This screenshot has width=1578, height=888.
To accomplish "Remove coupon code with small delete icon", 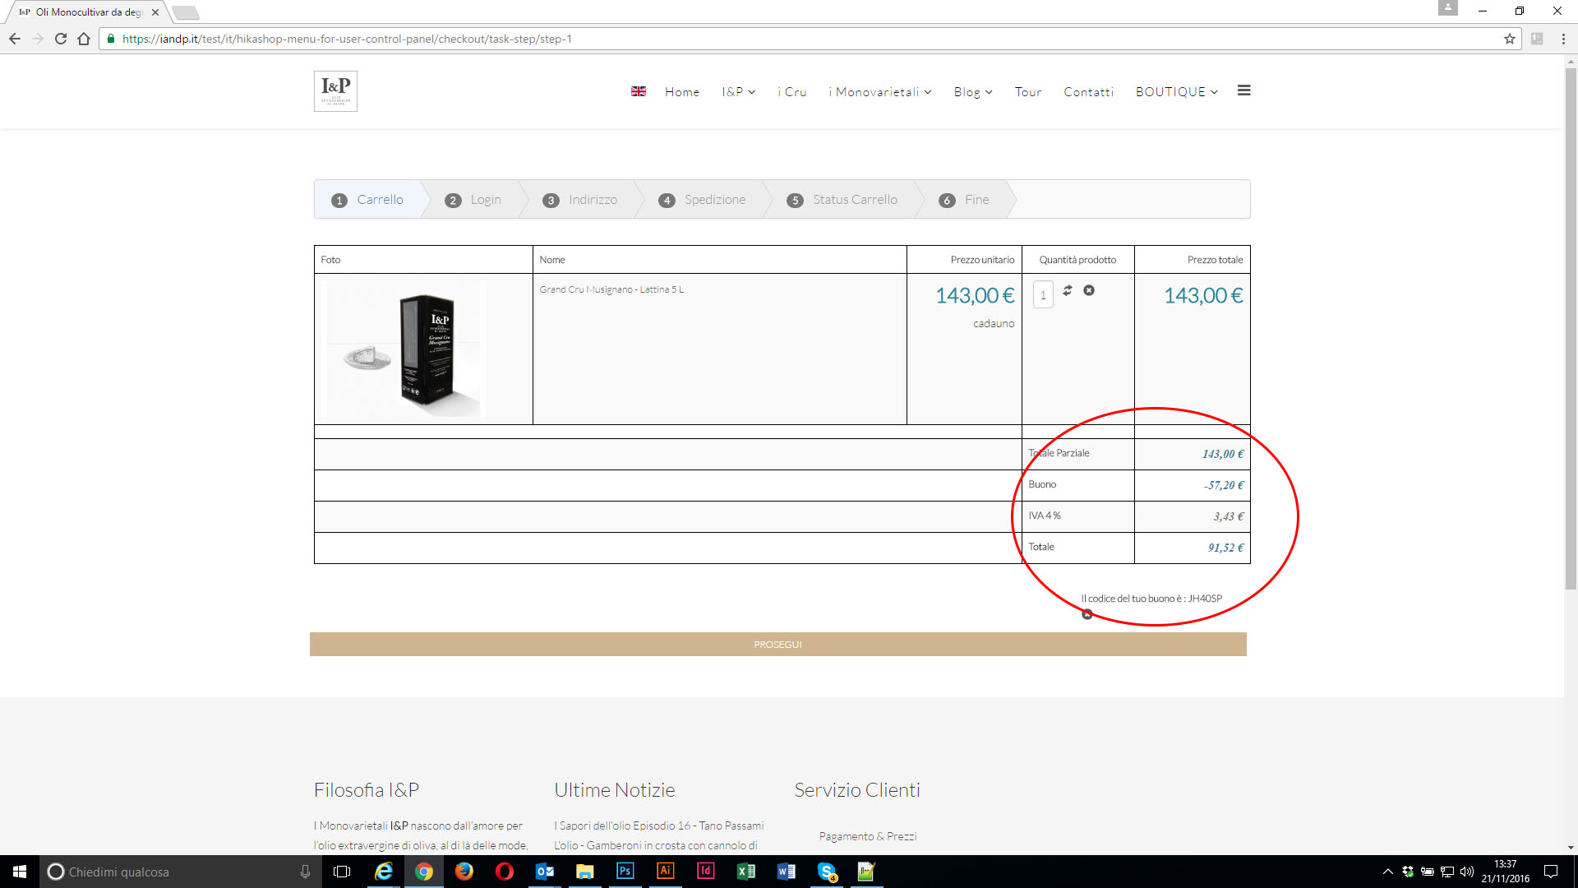I will 1087,614.
